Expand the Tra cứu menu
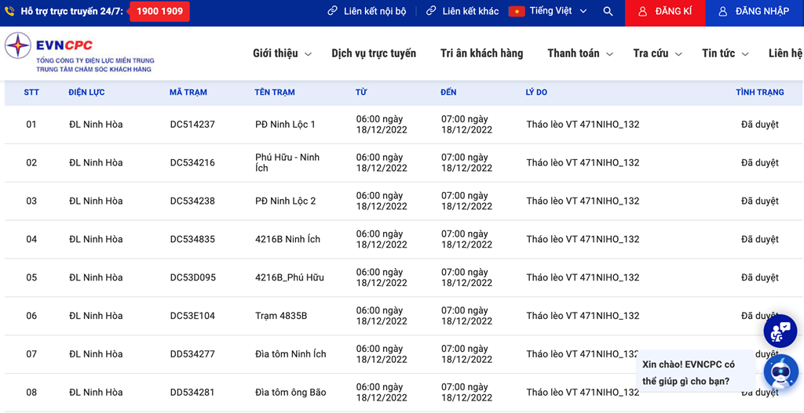 click(657, 53)
